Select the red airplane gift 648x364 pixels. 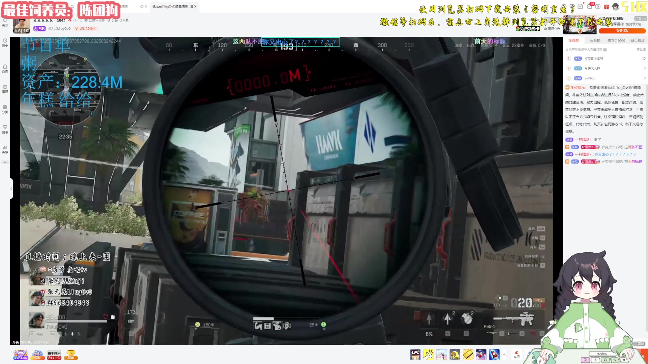[x=481, y=355]
